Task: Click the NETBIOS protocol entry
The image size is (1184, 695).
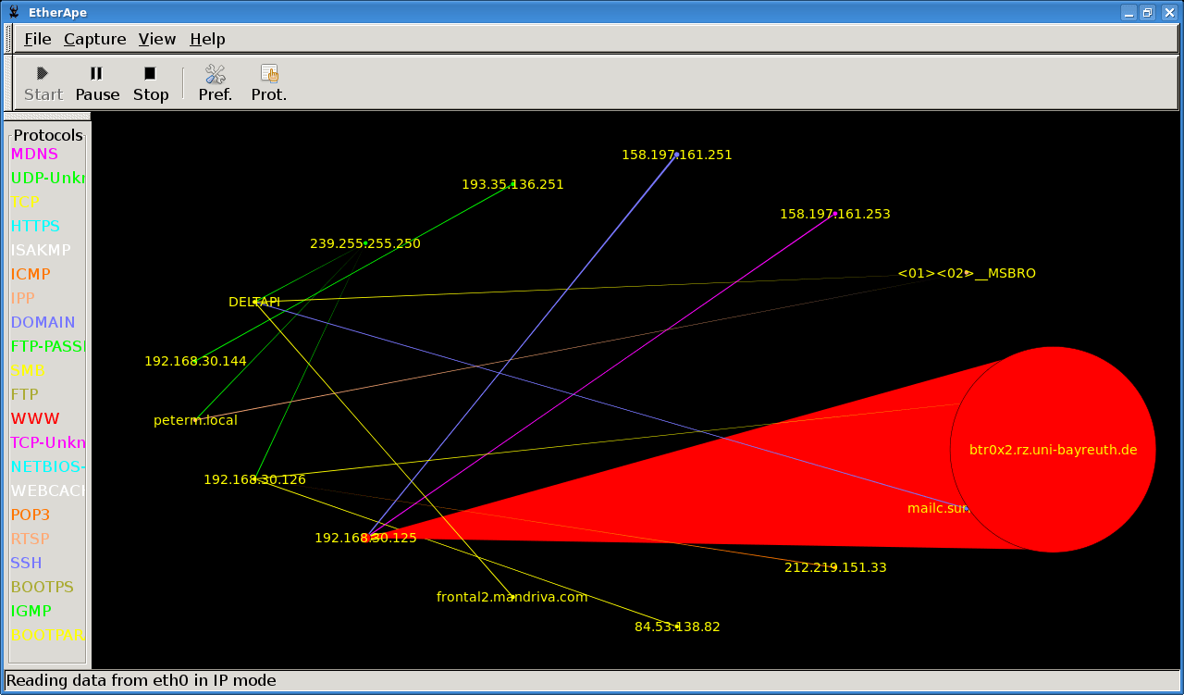Action: pyautogui.click(x=48, y=466)
